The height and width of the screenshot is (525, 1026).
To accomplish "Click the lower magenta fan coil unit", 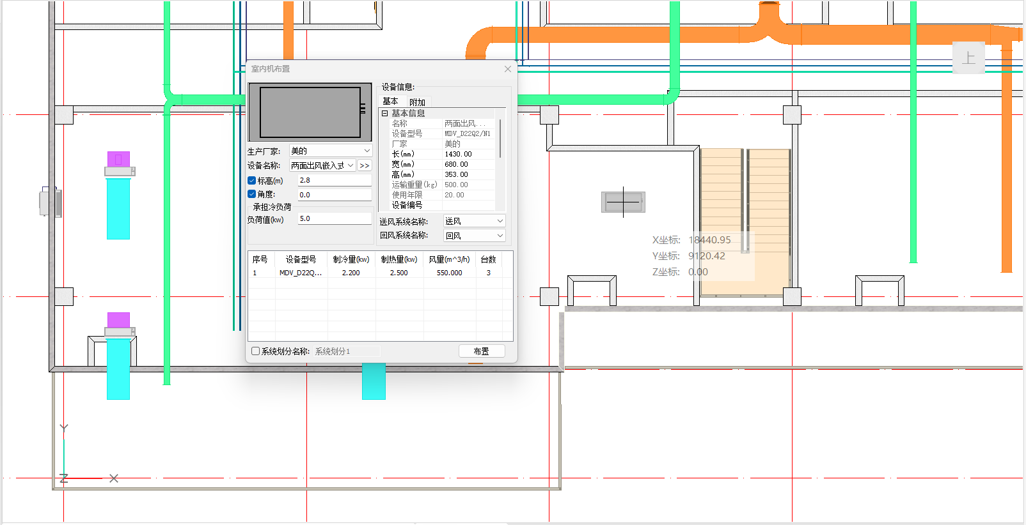I will pyautogui.click(x=118, y=320).
